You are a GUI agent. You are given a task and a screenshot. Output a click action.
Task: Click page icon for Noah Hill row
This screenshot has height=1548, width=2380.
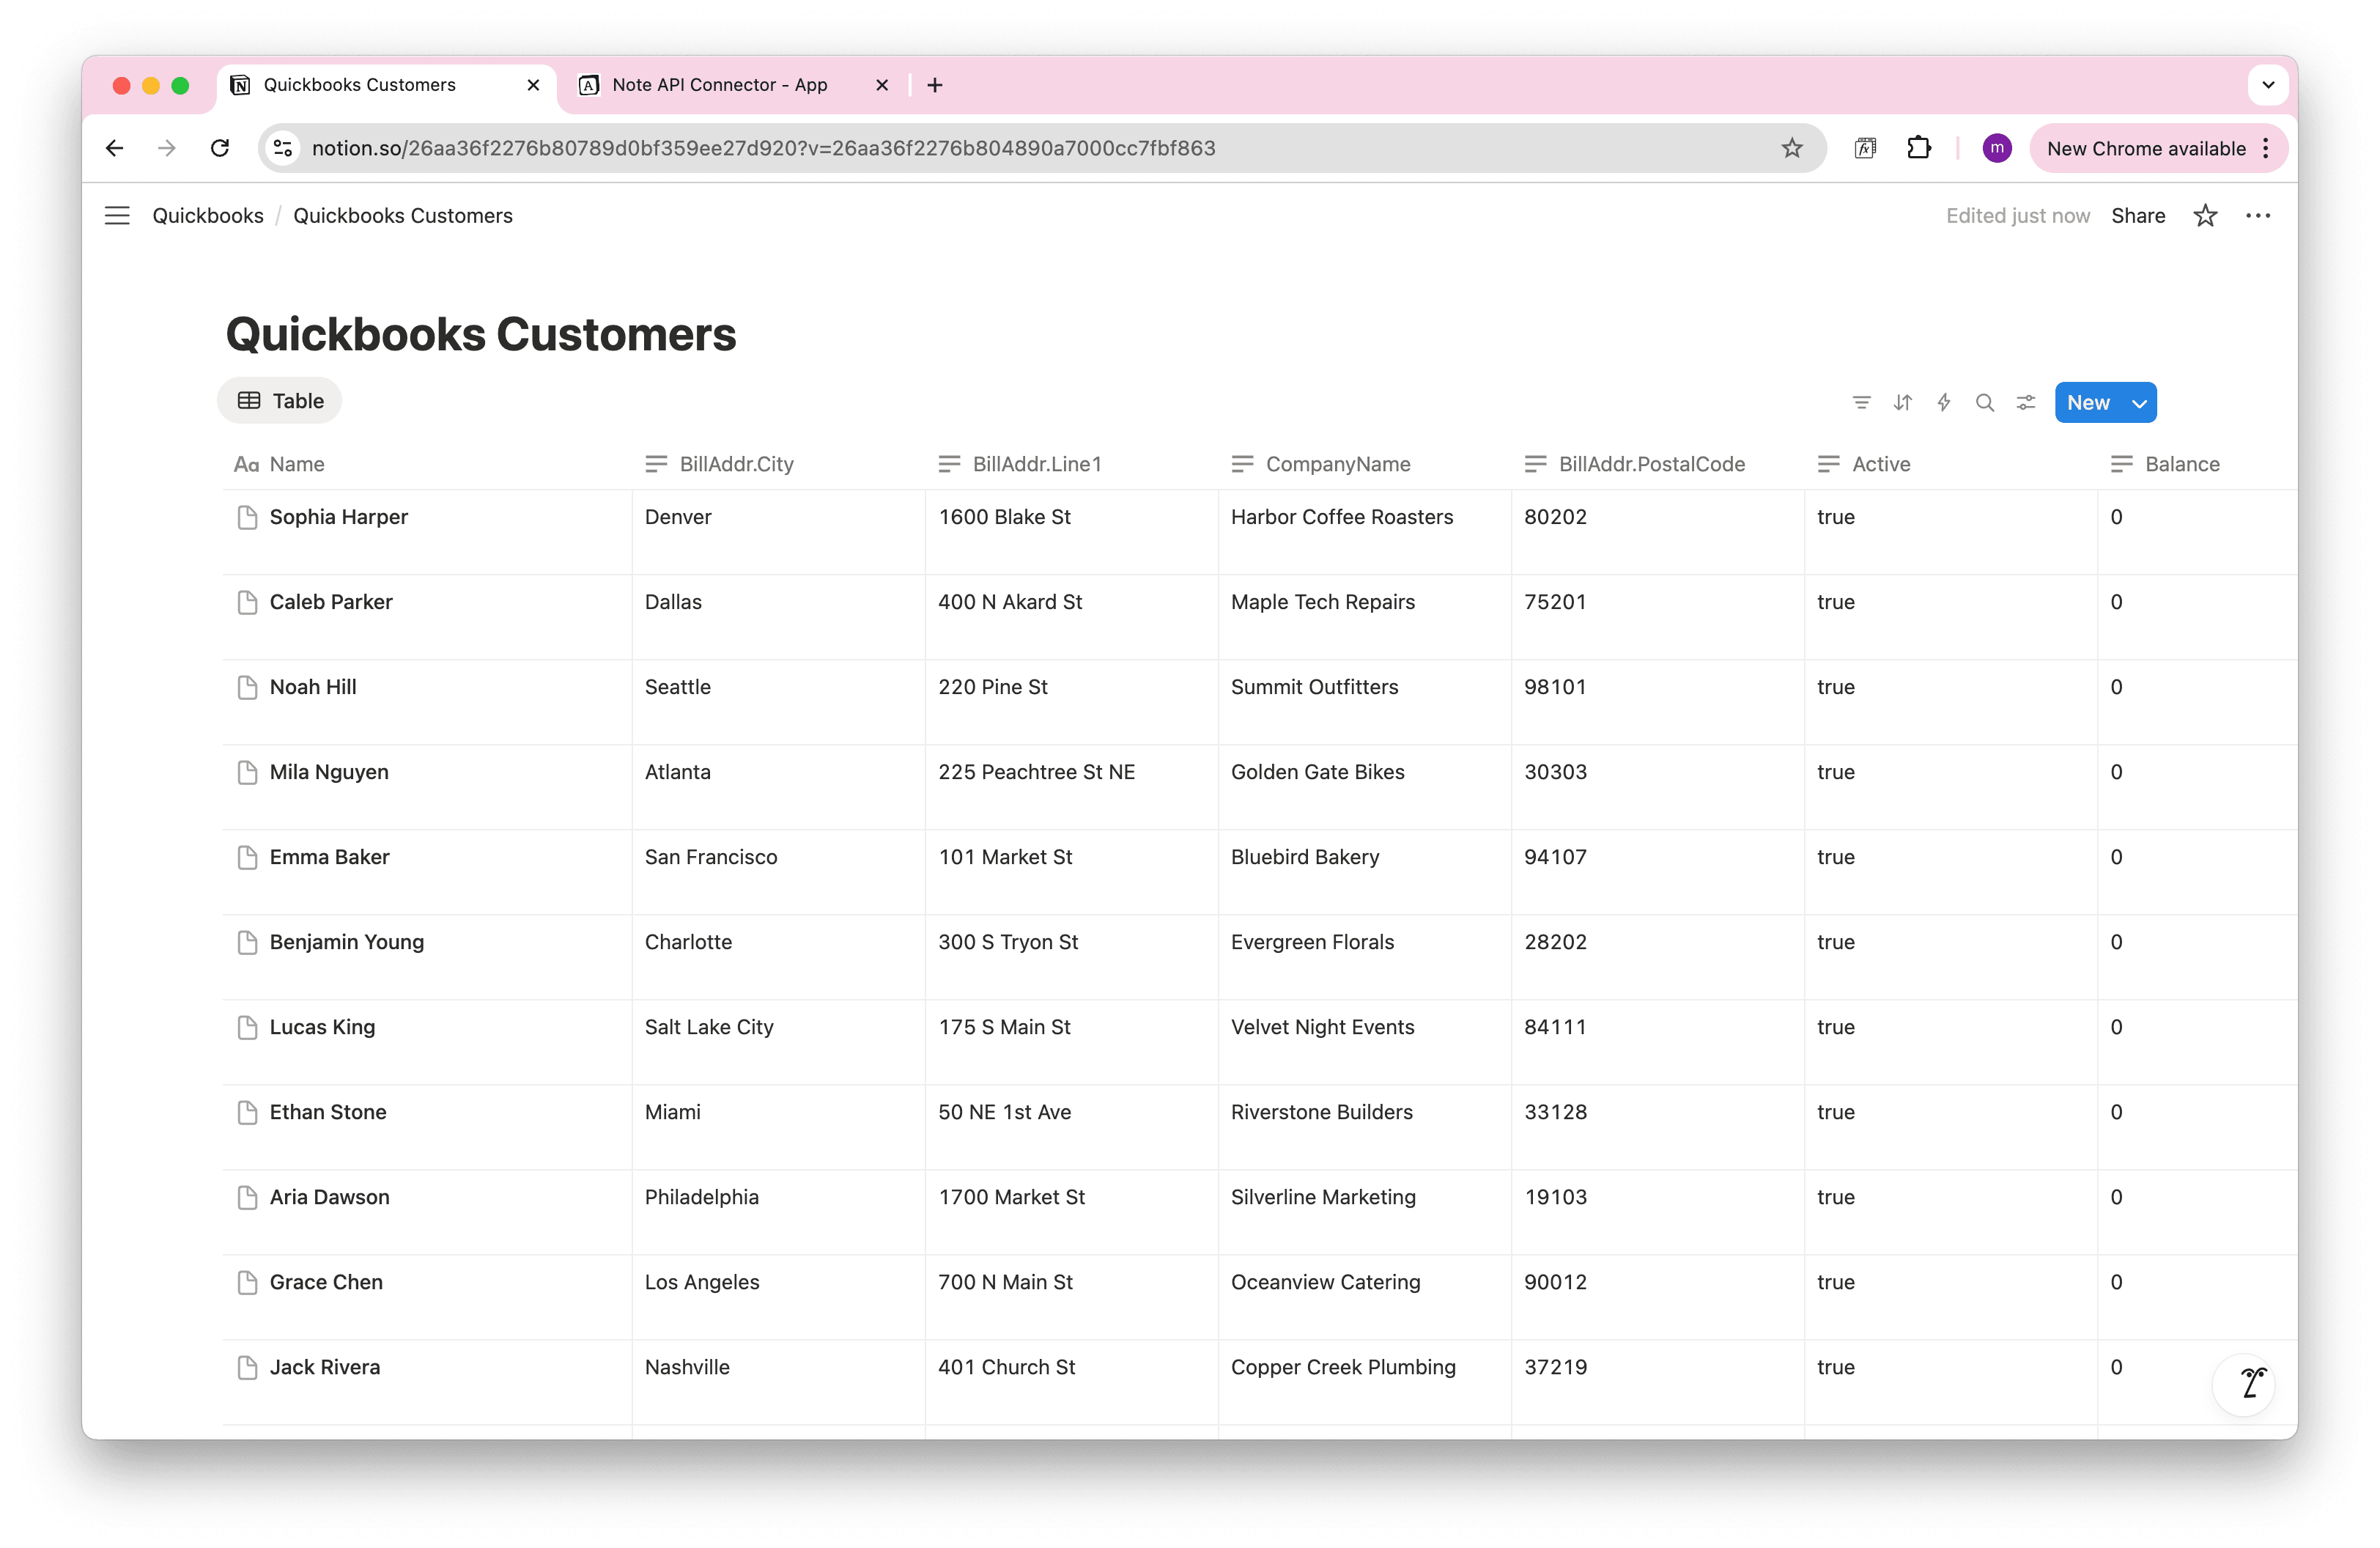(247, 687)
